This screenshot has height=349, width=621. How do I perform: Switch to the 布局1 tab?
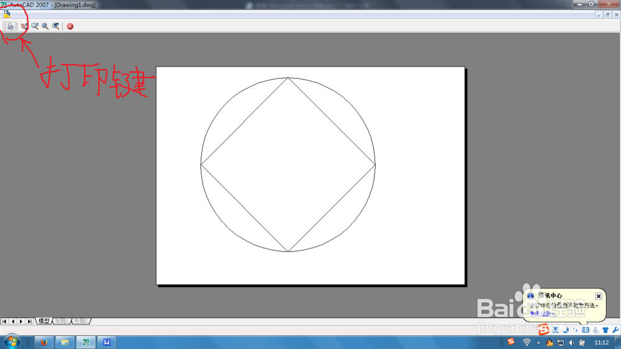pyautogui.click(x=61, y=321)
